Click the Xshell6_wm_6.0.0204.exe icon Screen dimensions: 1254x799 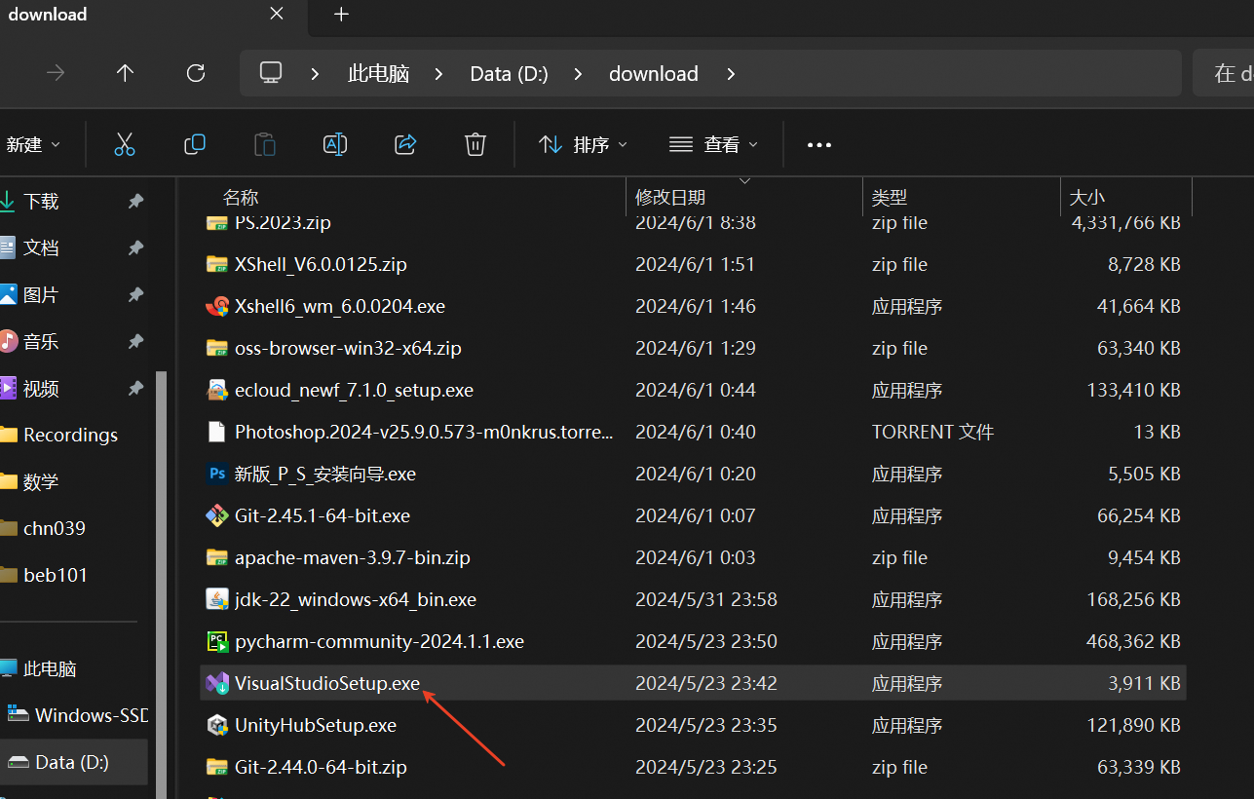click(216, 306)
